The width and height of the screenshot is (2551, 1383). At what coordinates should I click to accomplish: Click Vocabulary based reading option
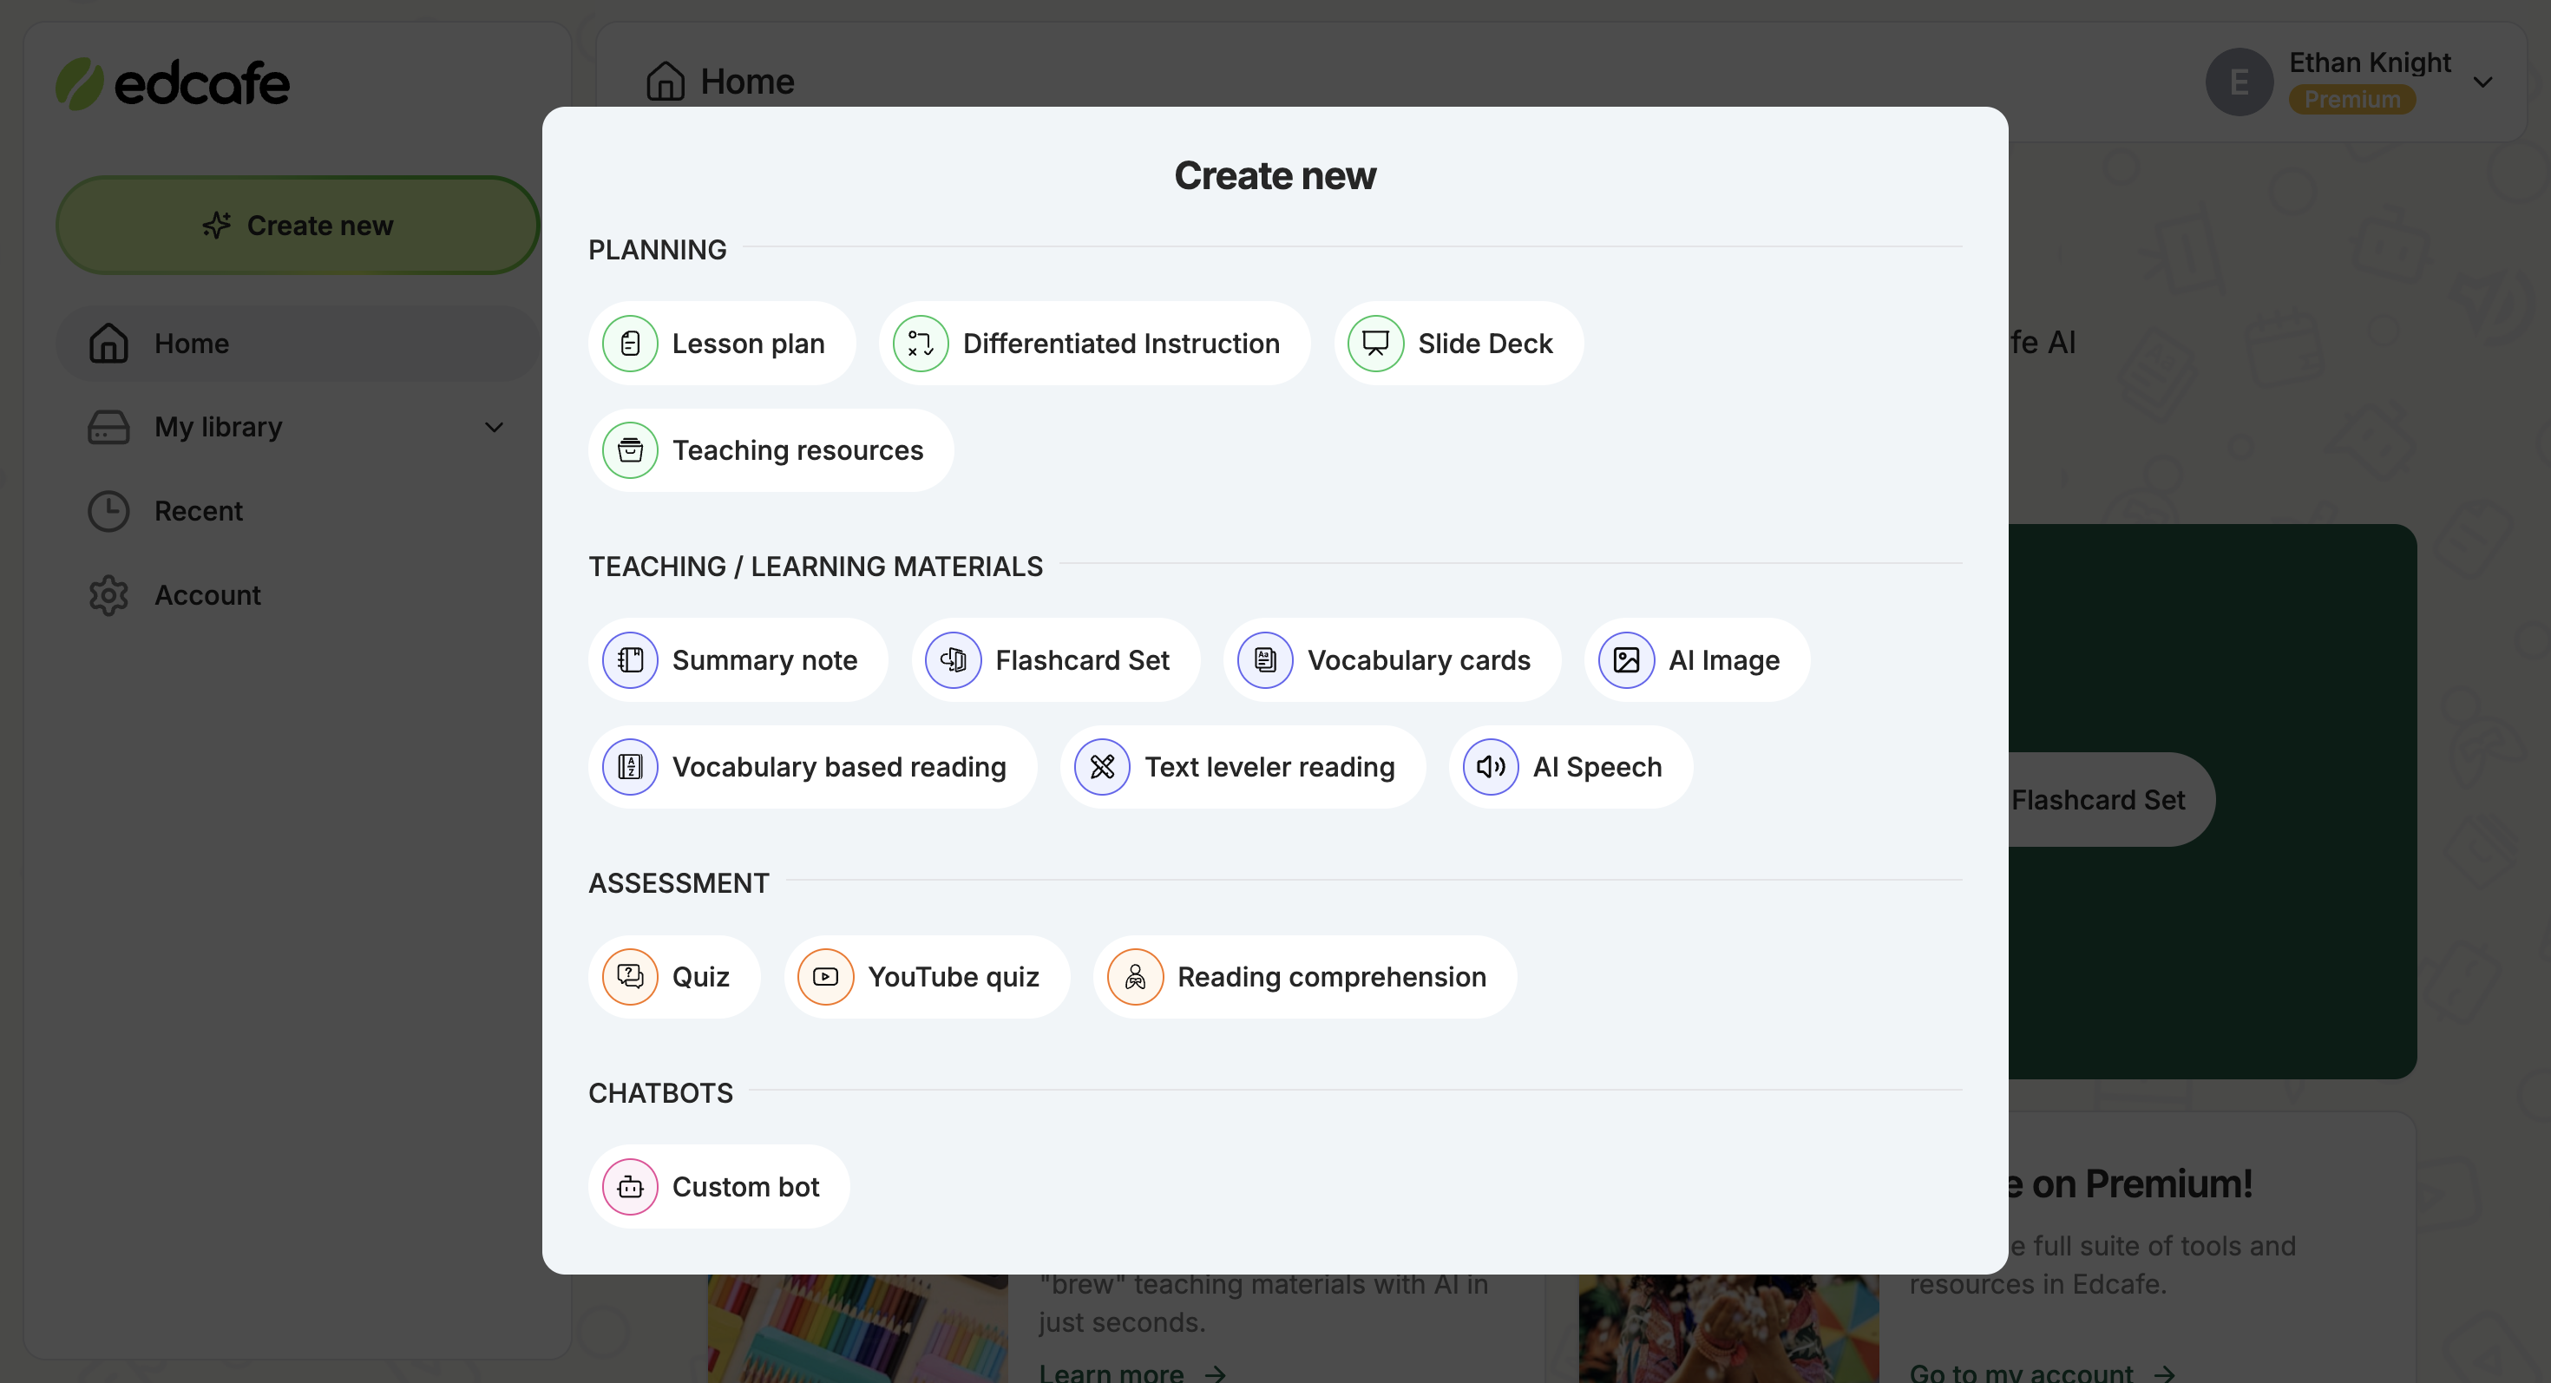[812, 766]
